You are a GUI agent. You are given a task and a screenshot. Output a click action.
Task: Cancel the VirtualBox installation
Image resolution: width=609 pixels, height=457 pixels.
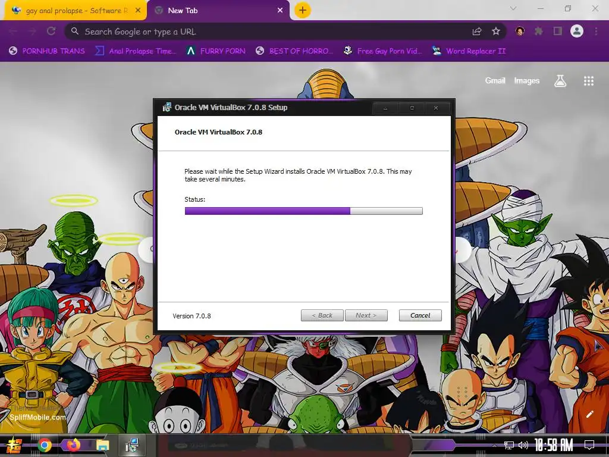[x=420, y=315]
